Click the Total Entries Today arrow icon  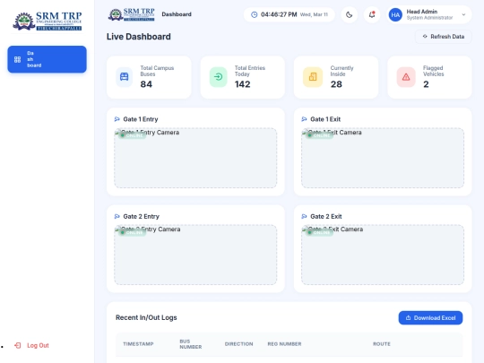[x=218, y=76]
